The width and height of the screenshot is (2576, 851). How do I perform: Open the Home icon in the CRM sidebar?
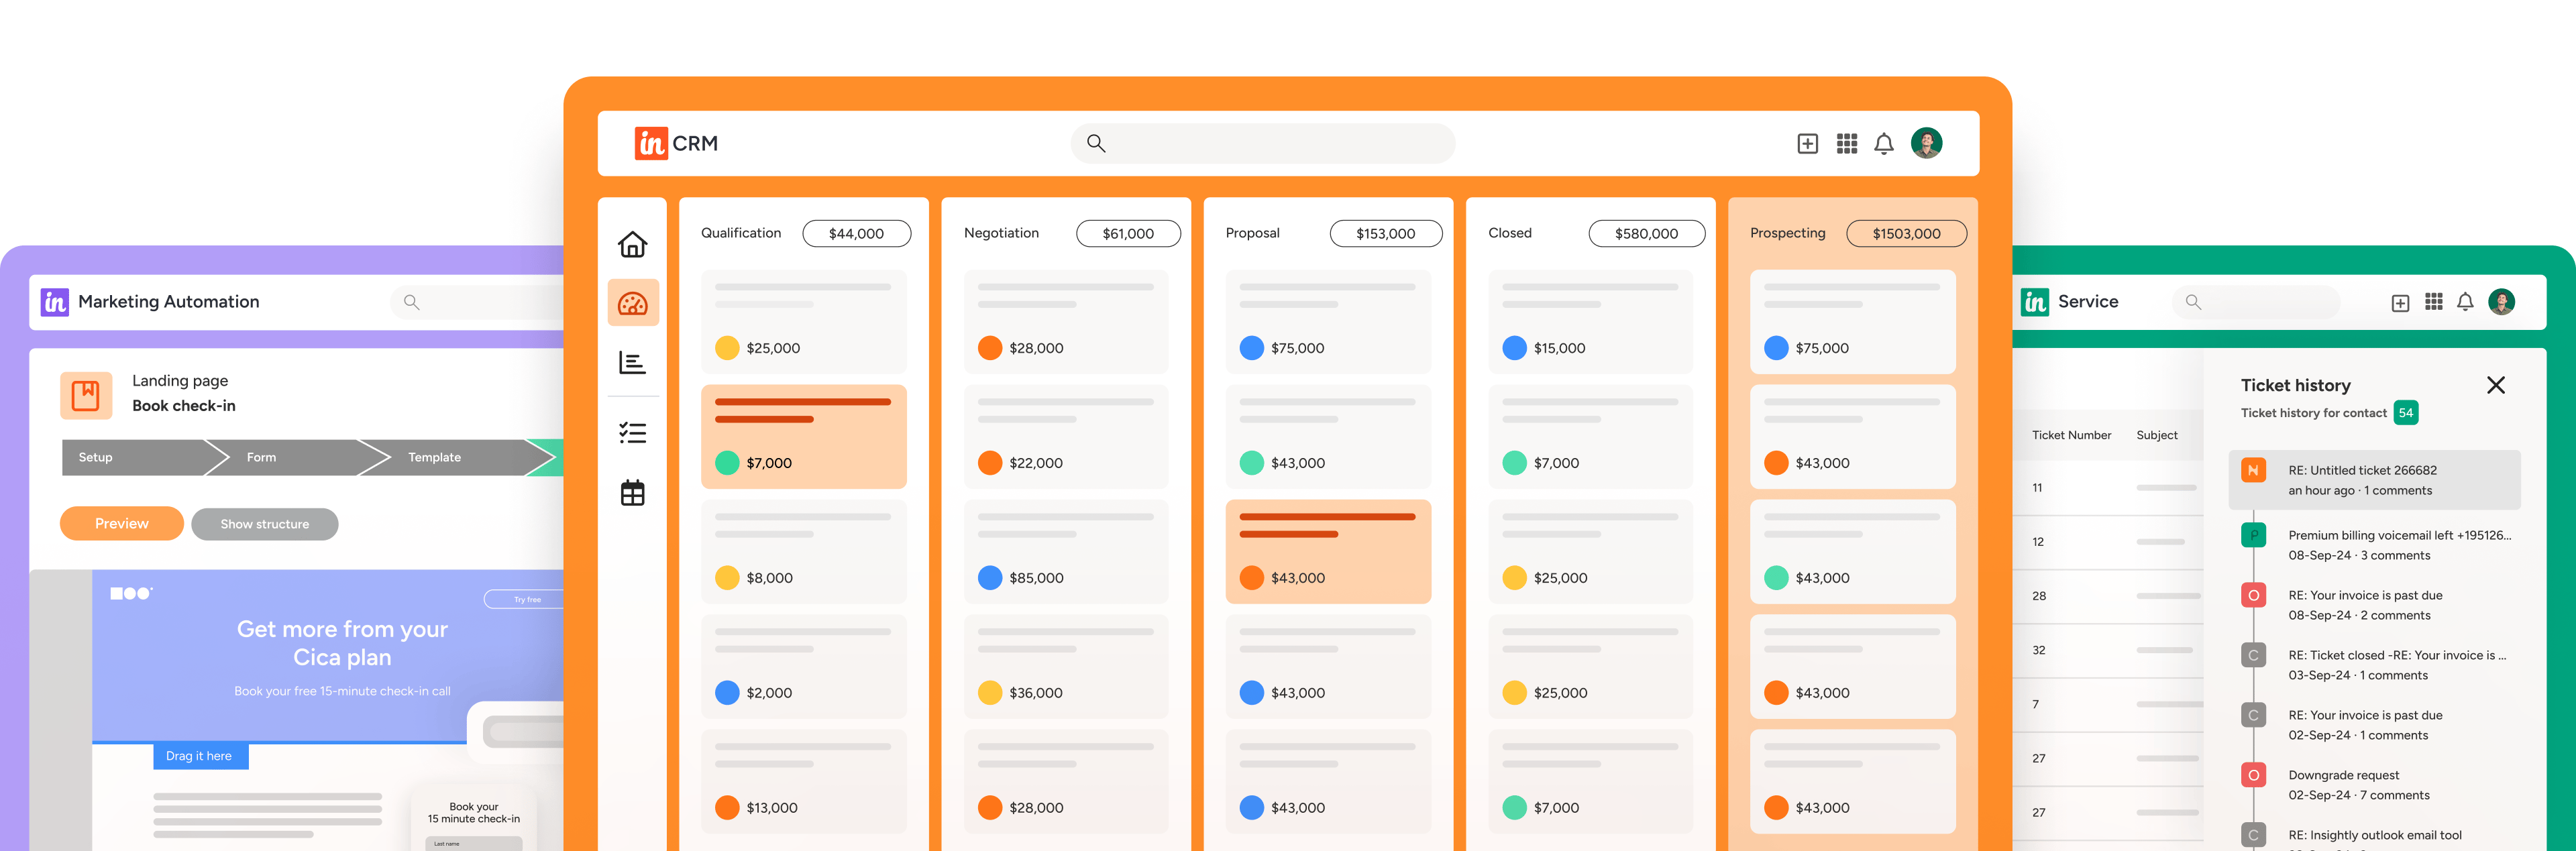click(632, 242)
